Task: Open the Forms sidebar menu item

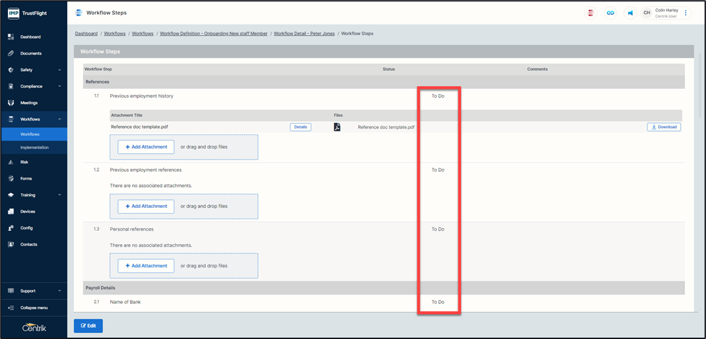Action: (x=26, y=178)
